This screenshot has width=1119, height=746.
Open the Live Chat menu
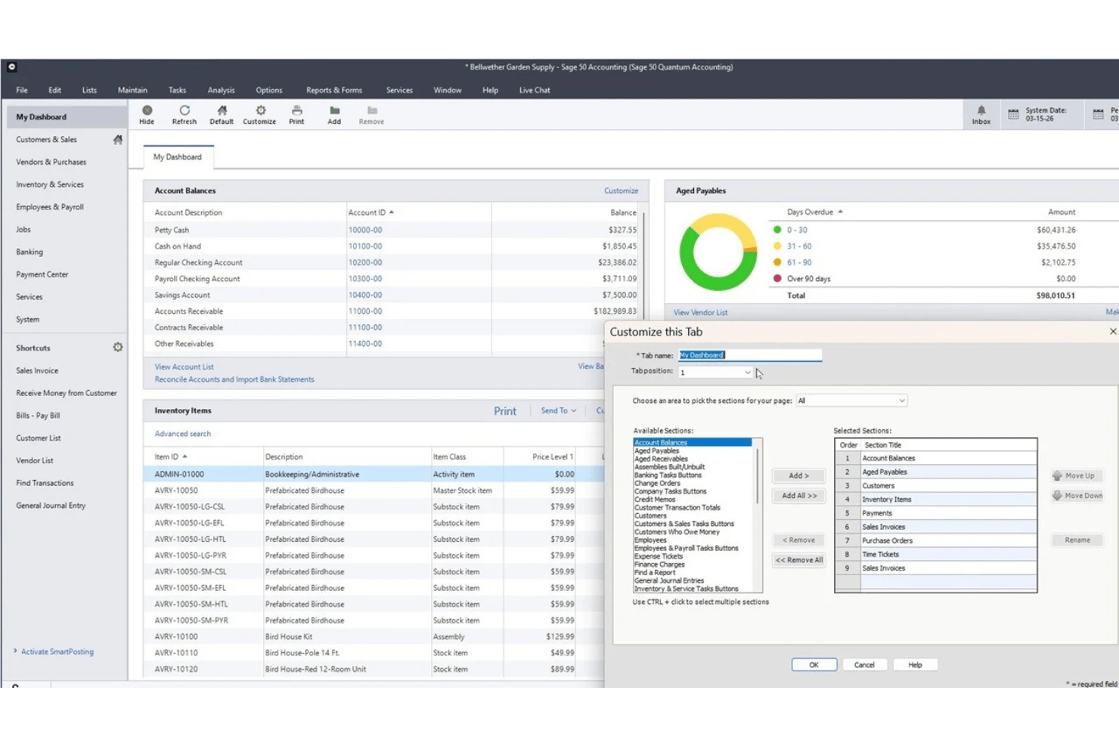[535, 90]
